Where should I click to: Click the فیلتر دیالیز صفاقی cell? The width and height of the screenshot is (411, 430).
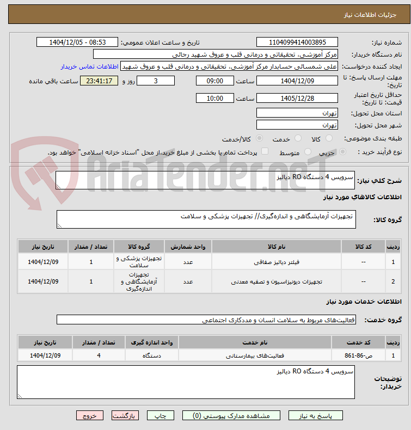277,262
